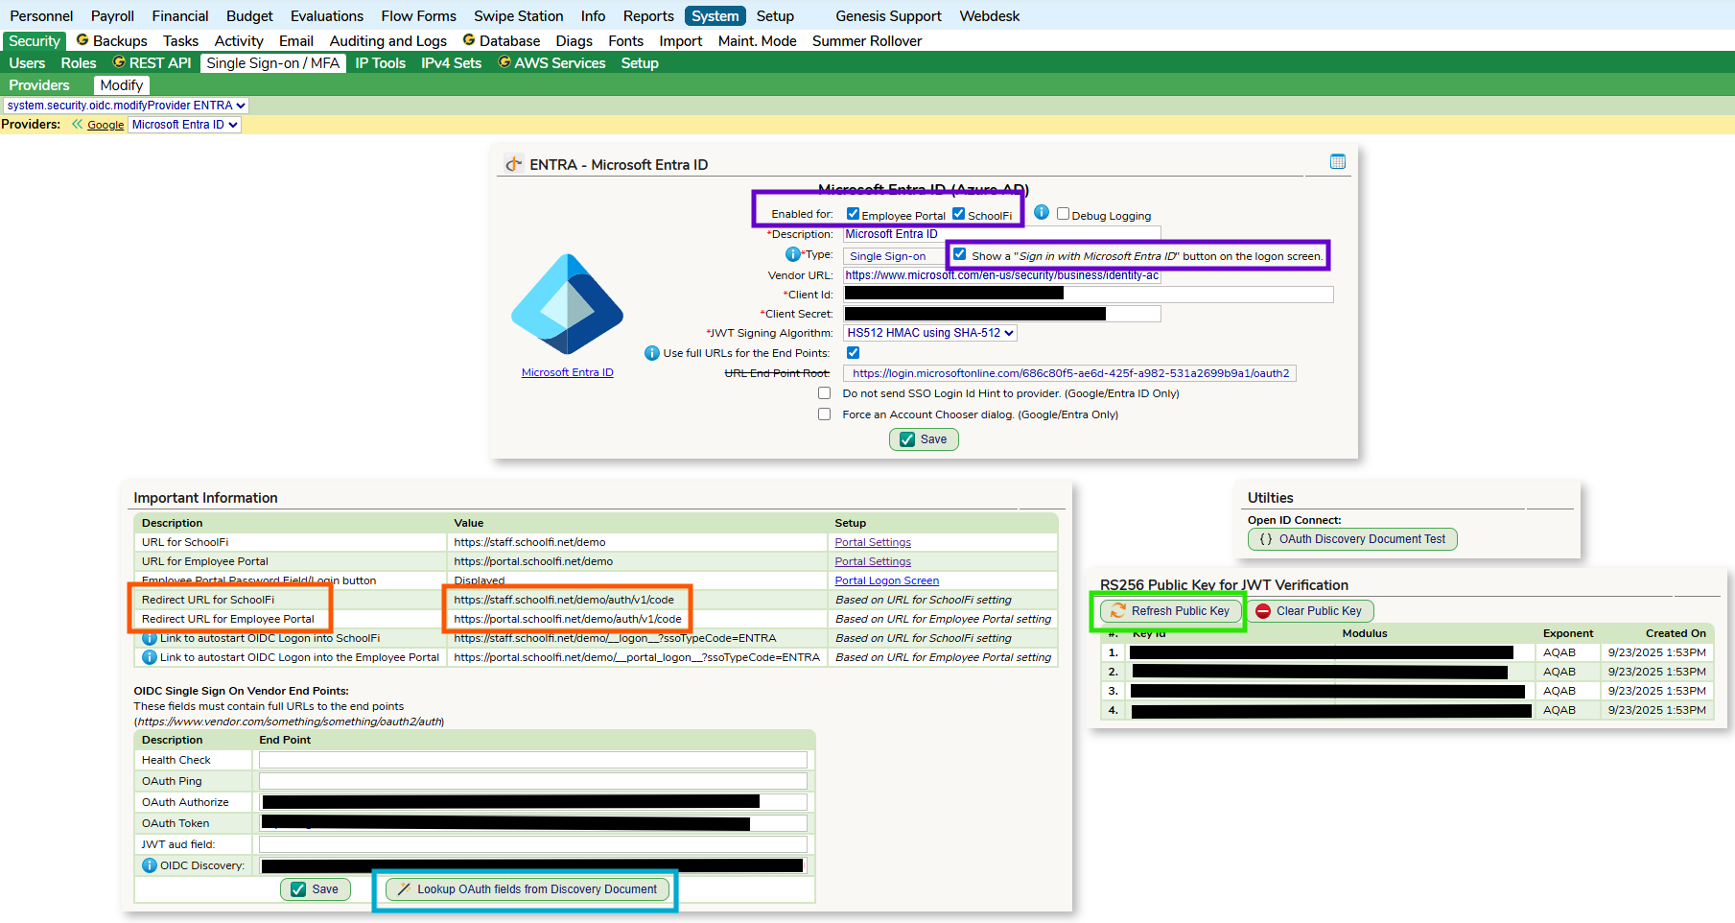Screen dimensions: 1735x923
Task: Open the Security submenu tab
Action: [x=35, y=41]
